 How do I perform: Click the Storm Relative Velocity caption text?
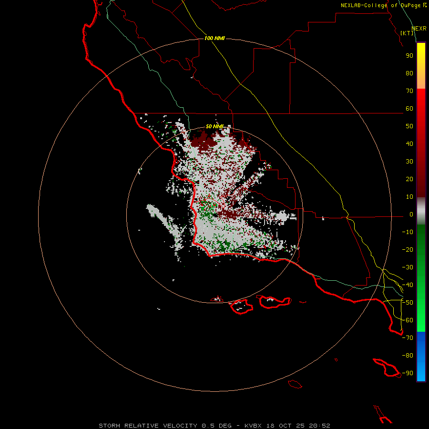click(214, 426)
